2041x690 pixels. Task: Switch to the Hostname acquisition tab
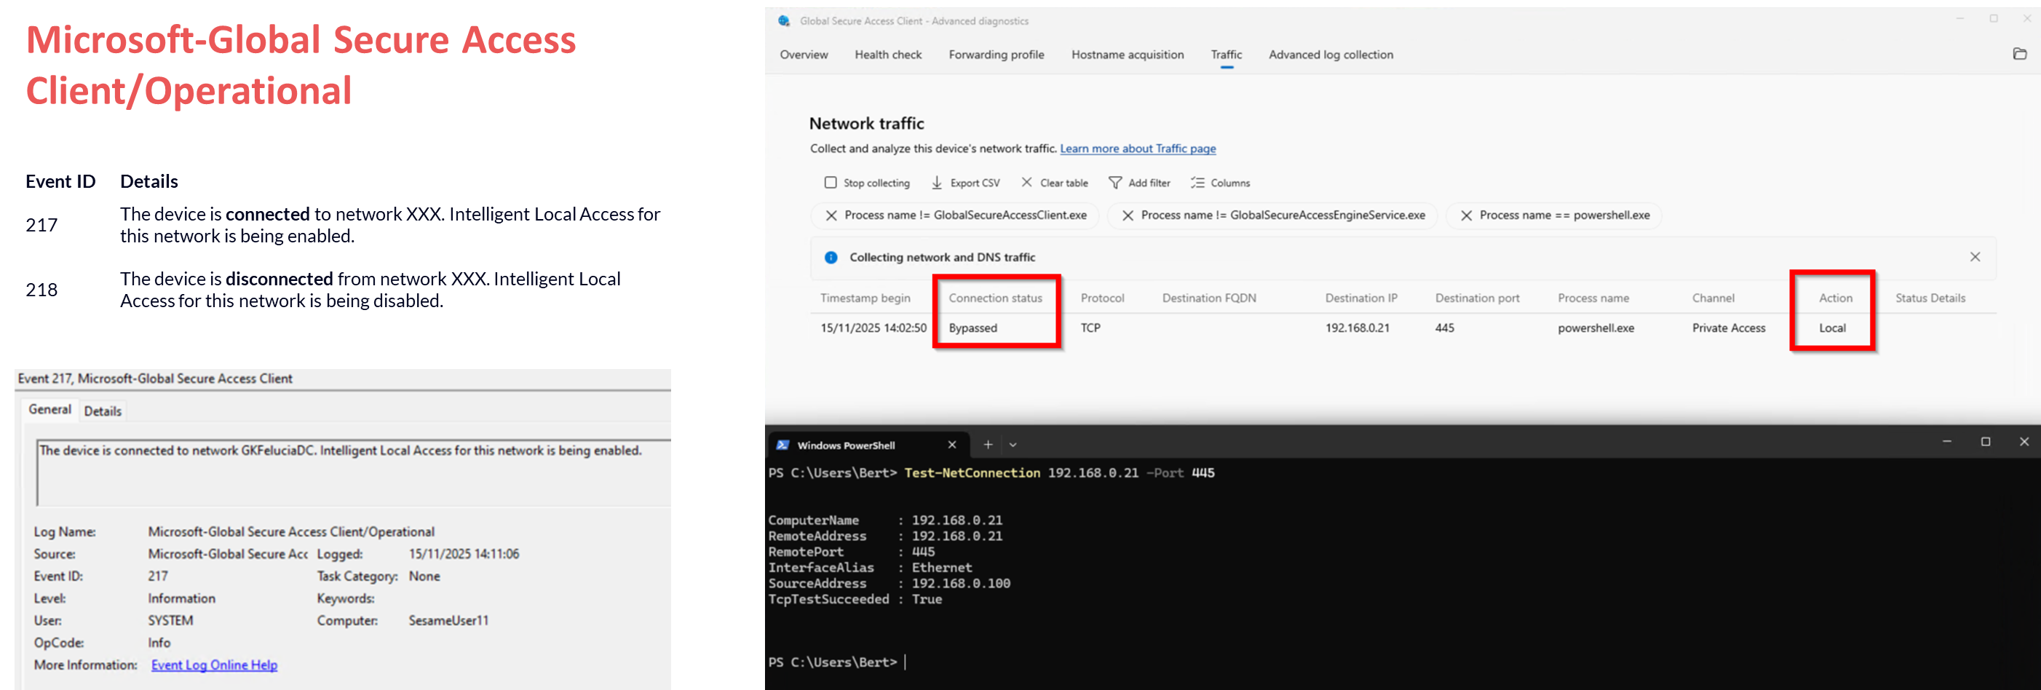1127,55
